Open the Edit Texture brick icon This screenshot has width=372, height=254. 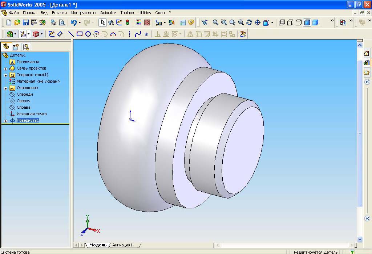[x=147, y=22]
